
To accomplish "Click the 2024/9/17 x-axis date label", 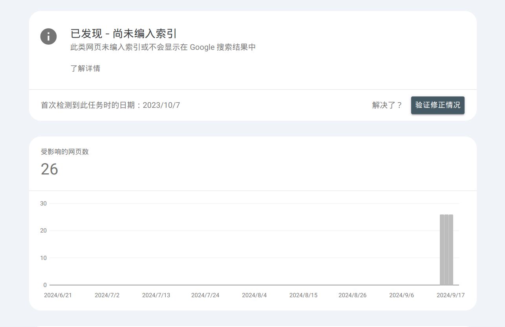I will click(x=450, y=295).
